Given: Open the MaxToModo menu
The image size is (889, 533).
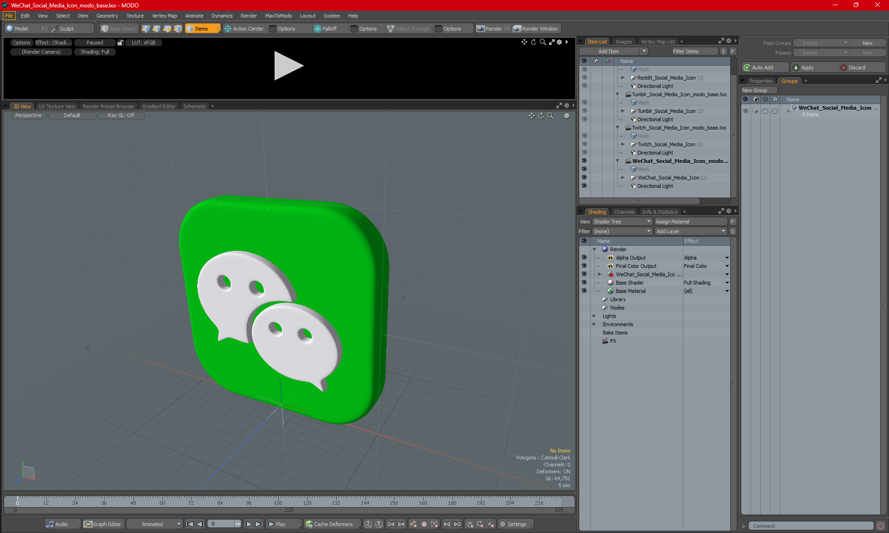Looking at the screenshot, I should [x=278, y=16].
